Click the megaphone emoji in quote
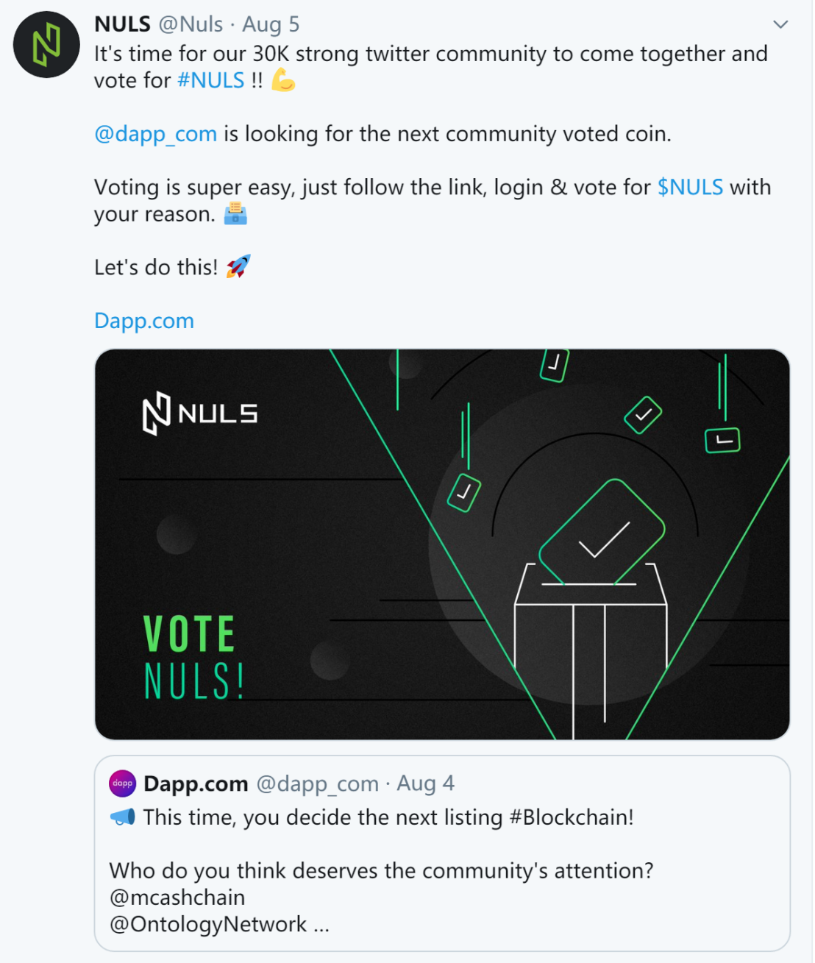The height and width of the screenshot is (963, 815). [123, 817]
